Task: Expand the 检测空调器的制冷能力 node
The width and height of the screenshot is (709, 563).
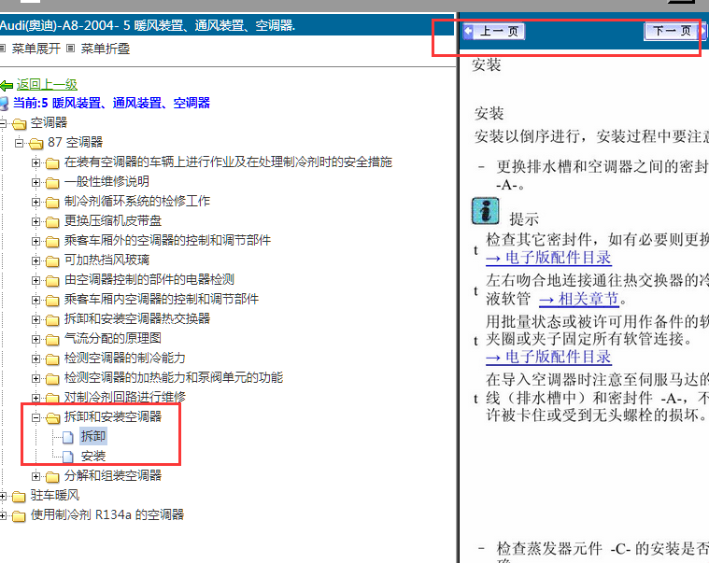Action: (x=35, y=359)
